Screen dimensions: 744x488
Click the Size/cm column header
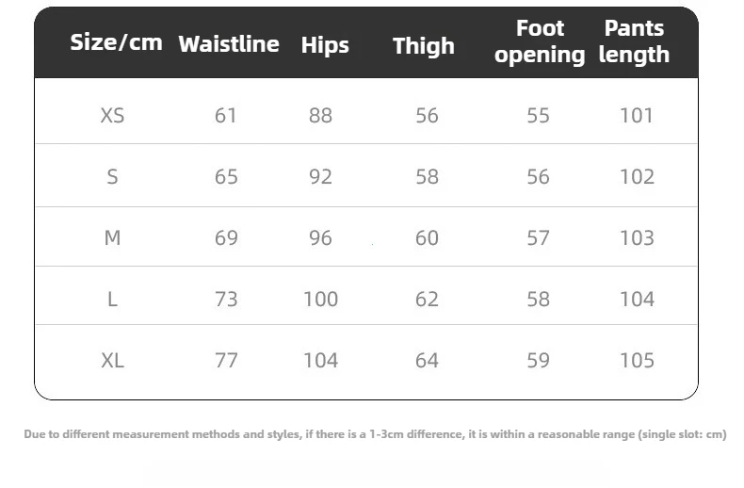(116, 42)
